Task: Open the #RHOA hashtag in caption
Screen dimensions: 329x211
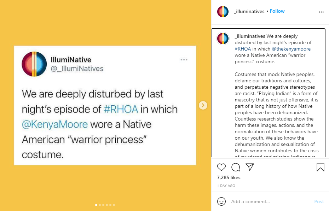Action: point(243,49)
